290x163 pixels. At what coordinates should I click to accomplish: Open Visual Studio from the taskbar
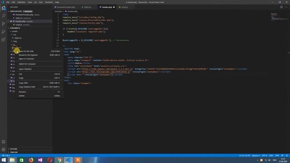[40, 160]
